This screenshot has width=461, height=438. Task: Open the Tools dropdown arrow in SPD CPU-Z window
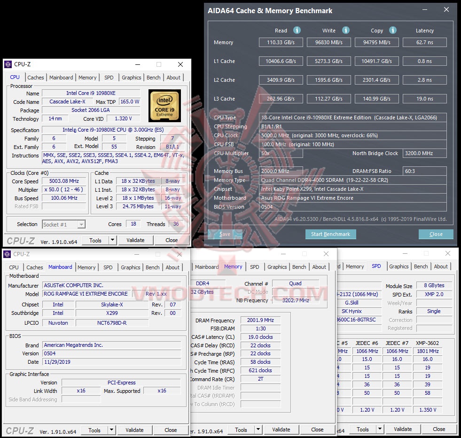(380, 429)
